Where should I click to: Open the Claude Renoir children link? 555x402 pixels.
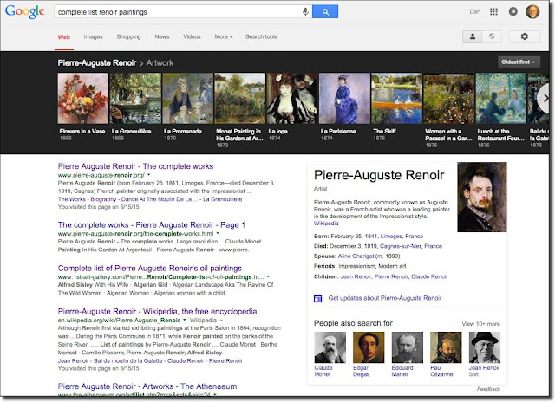pyautogui.click(x=429, y=276)
